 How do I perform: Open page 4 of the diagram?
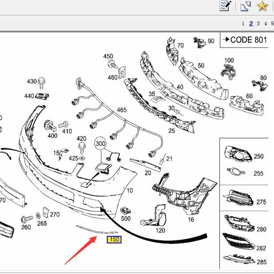tap(266, 23)
